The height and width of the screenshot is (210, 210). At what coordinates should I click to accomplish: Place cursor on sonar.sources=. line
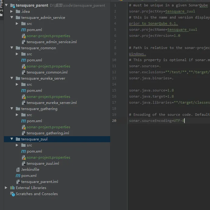145,66
